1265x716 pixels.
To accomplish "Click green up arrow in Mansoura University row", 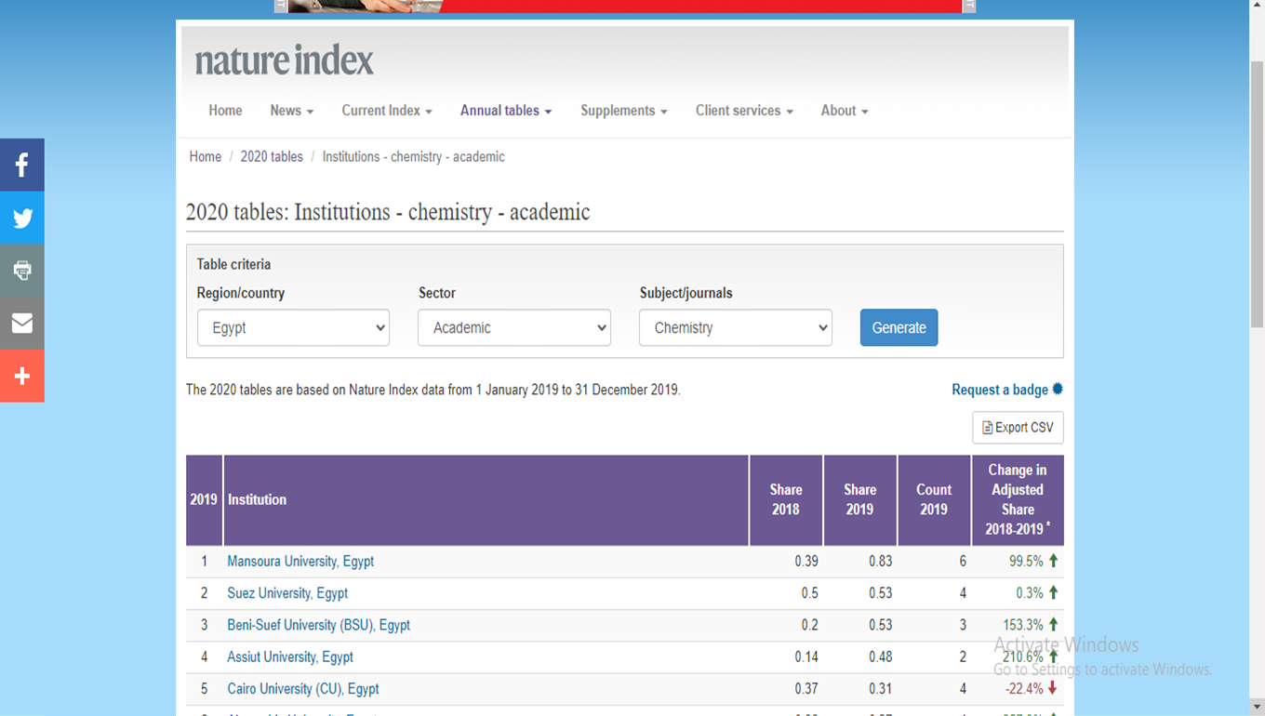I will 1054,561.
